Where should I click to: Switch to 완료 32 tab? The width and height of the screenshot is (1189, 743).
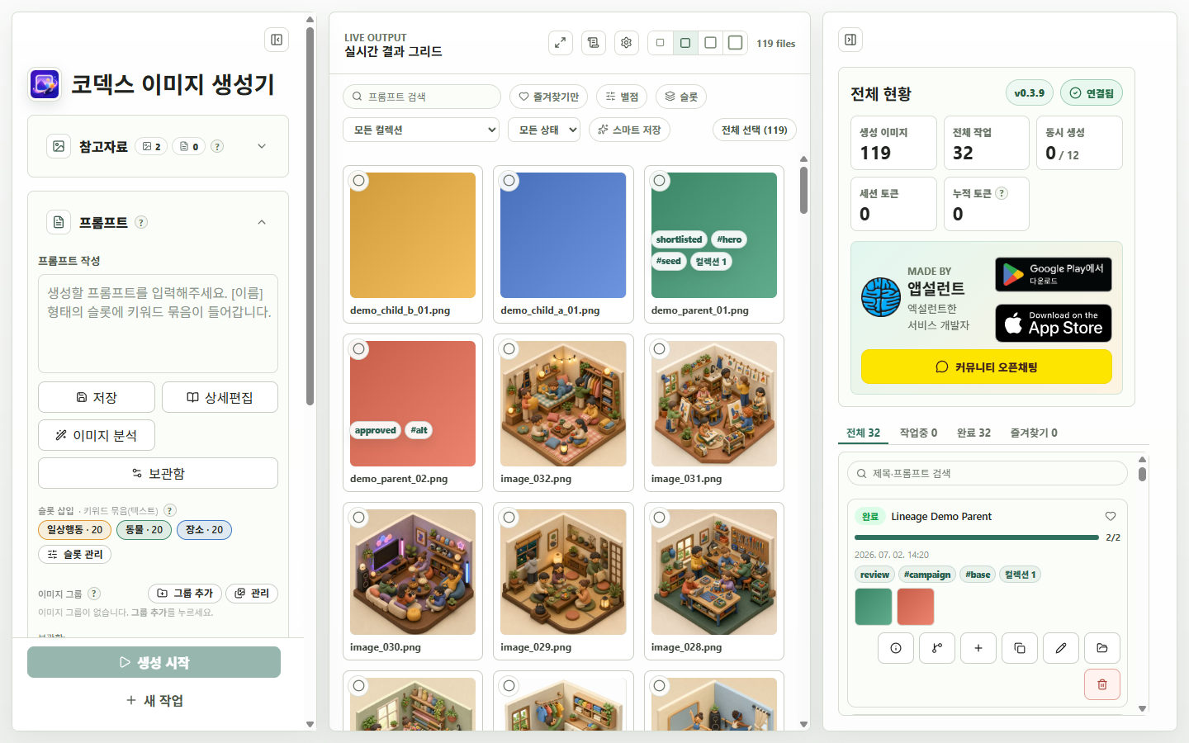coord(973,433)
